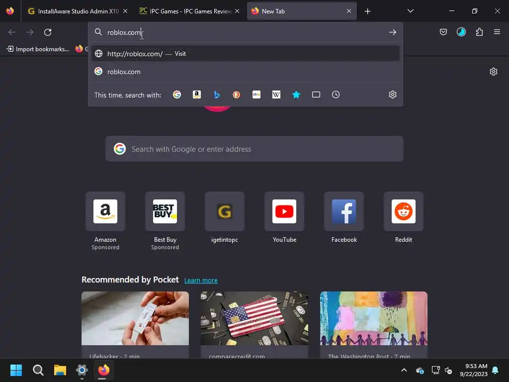Open File Explorer from taskbar

pyautogui.click(x=60, y=370)
